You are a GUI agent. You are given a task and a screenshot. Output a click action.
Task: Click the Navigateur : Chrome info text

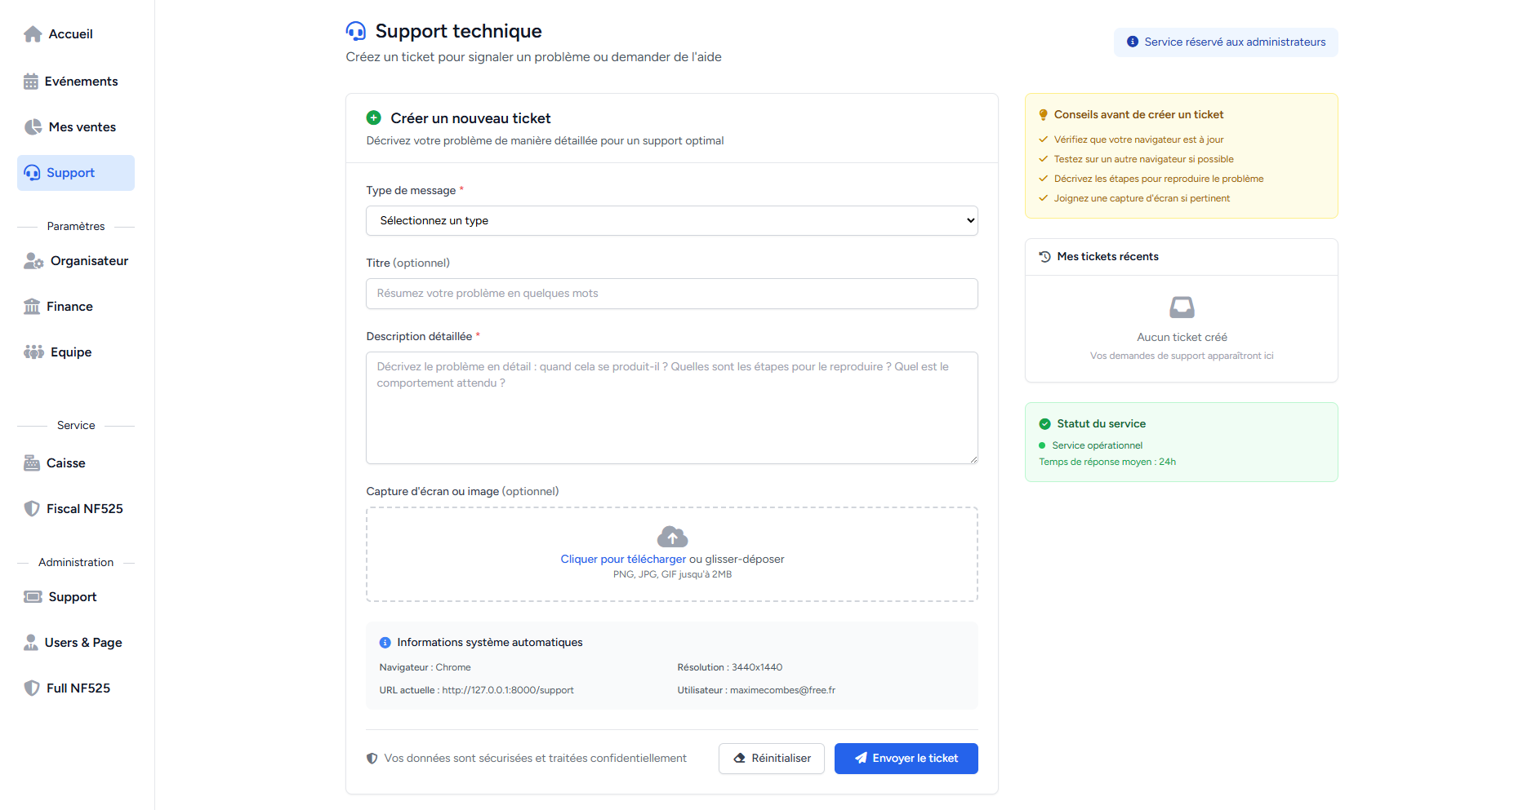(425, 668)
